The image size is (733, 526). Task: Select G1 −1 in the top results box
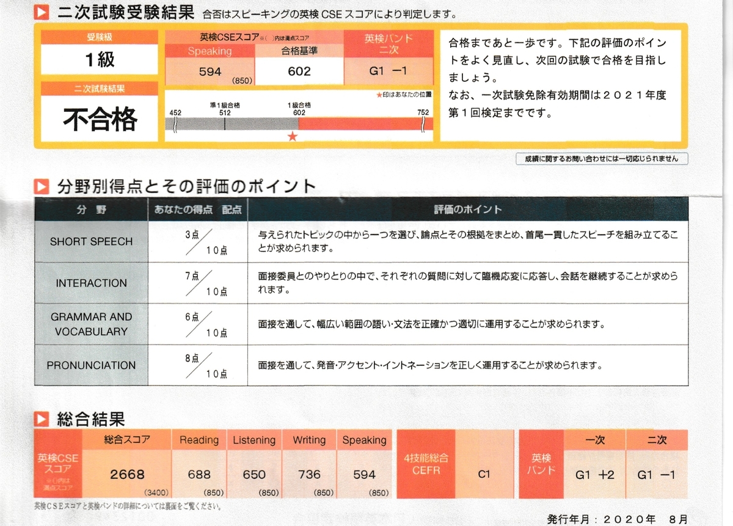coord(388,71)
